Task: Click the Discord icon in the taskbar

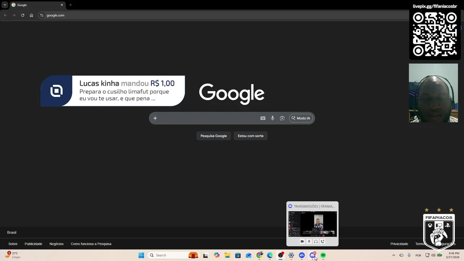Action: pyautogui.click(x=312, y=255)
